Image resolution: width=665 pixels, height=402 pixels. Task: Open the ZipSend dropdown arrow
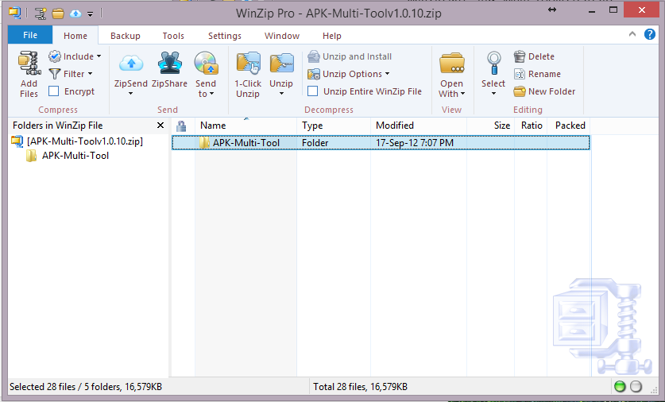[x=130, y=94]
